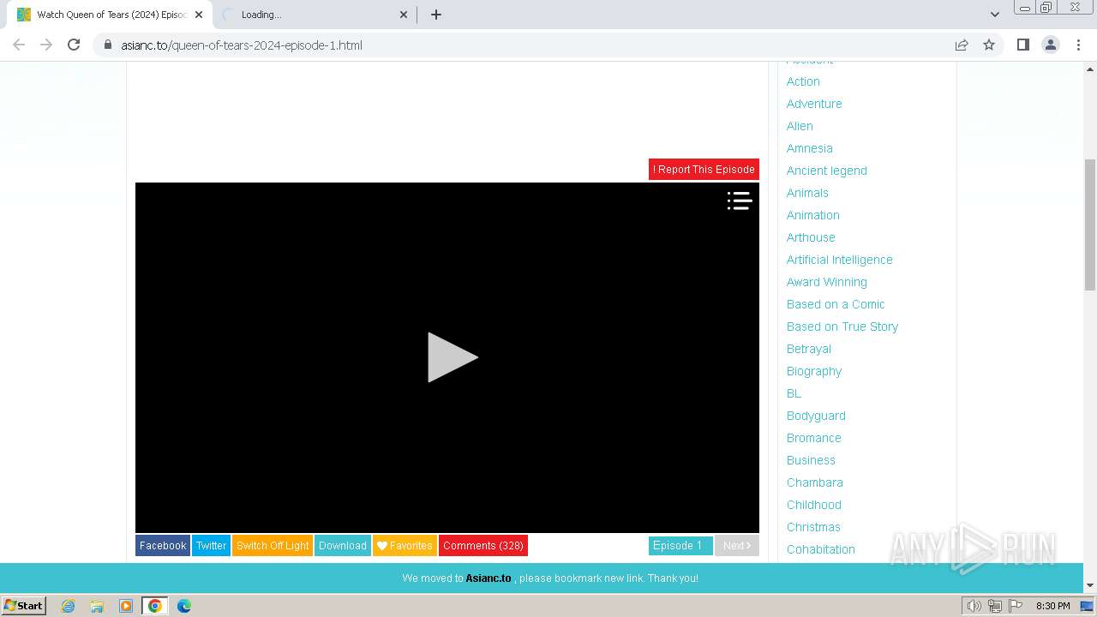This screenshot has height=617, width=1097.
Task: View site information lock icon
Action: tap(108, 45)
